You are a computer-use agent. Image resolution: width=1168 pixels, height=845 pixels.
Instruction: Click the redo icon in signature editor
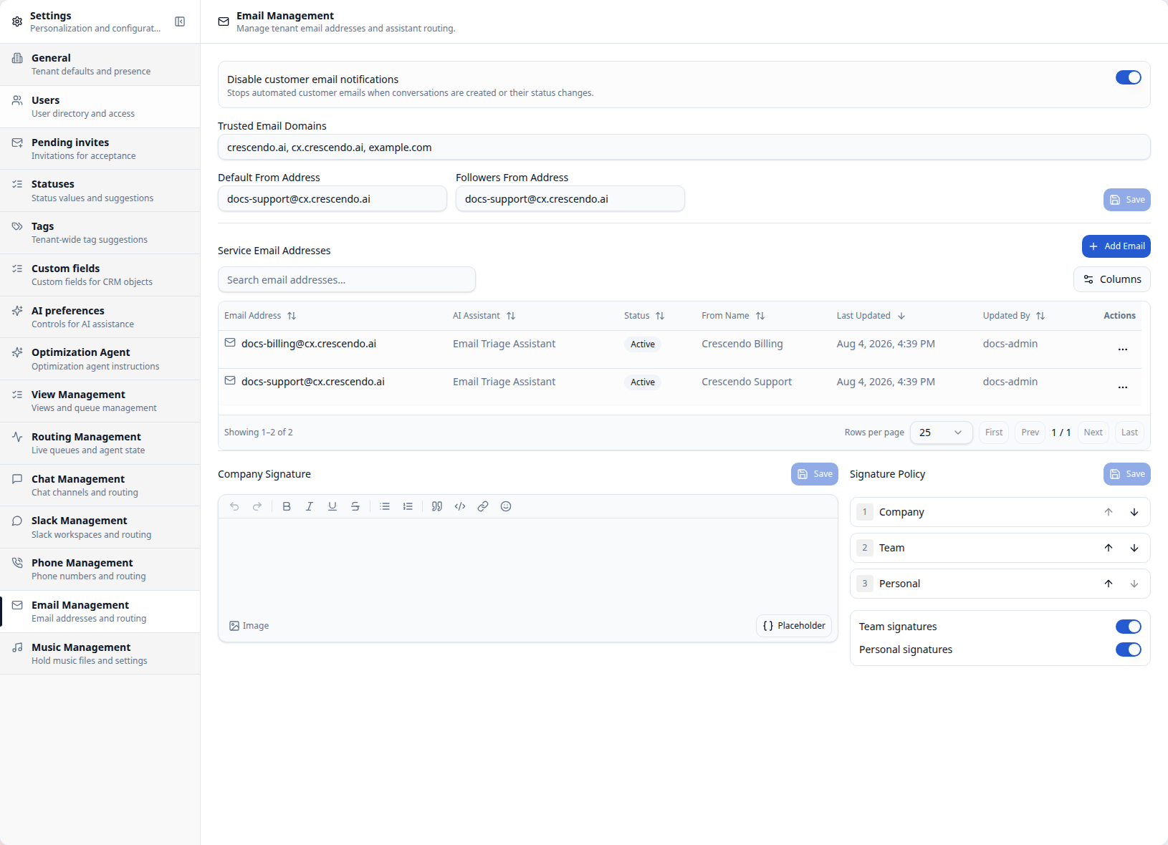pyautogui.click(x=257, y=506)
